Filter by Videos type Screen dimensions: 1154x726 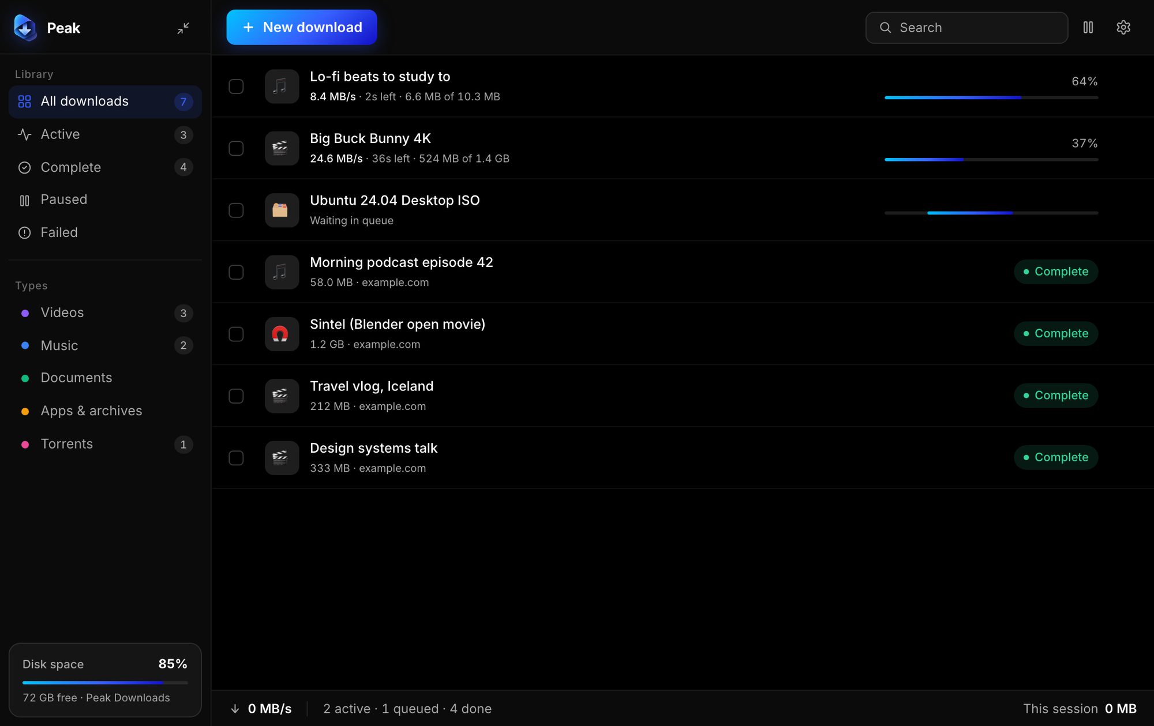[x=105, y=313]
